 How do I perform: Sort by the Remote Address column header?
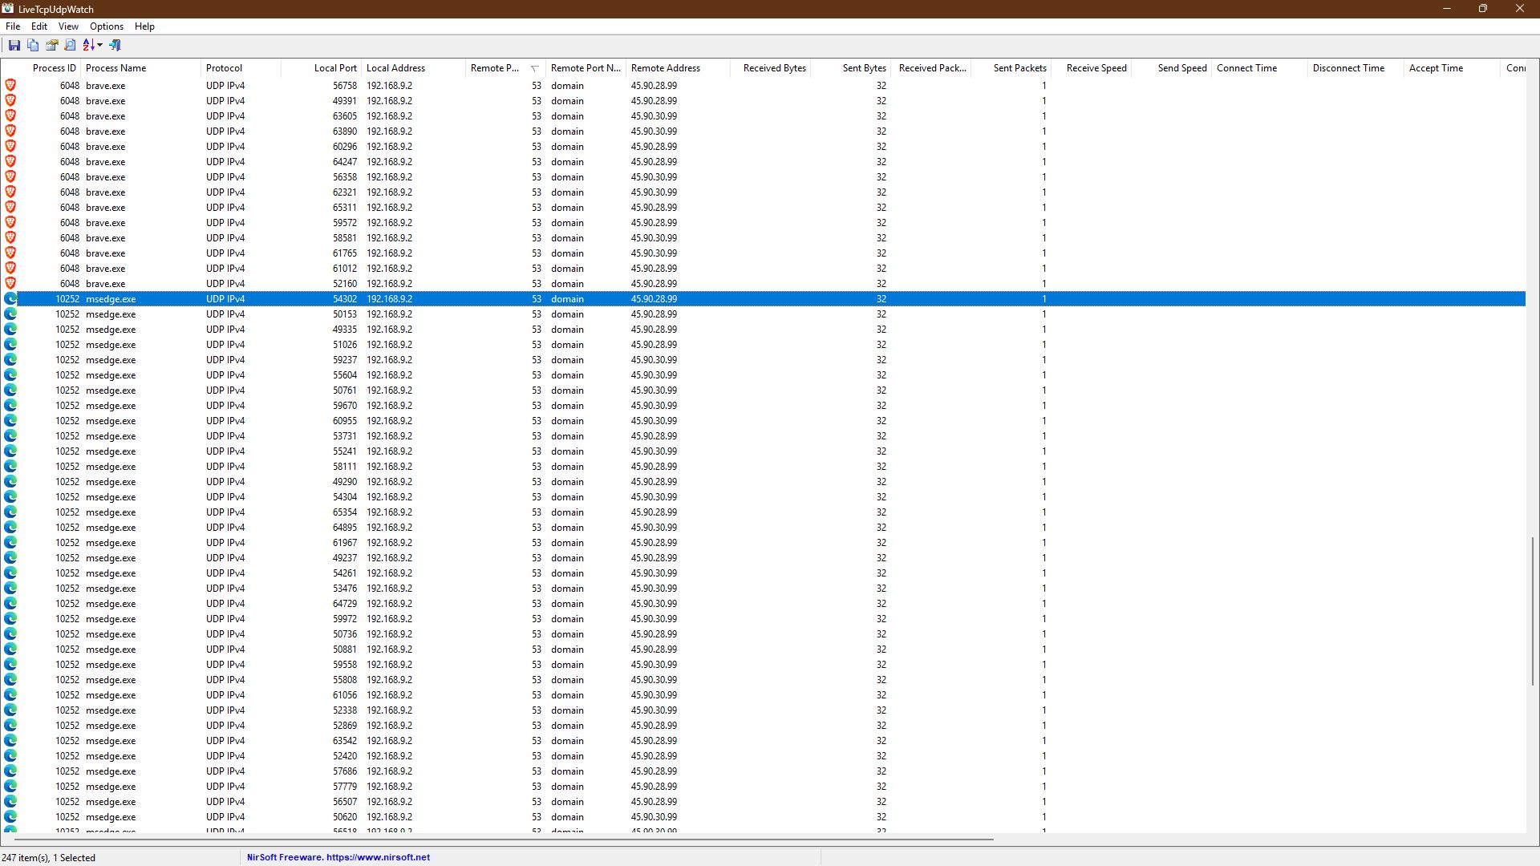tap(678, 68)
